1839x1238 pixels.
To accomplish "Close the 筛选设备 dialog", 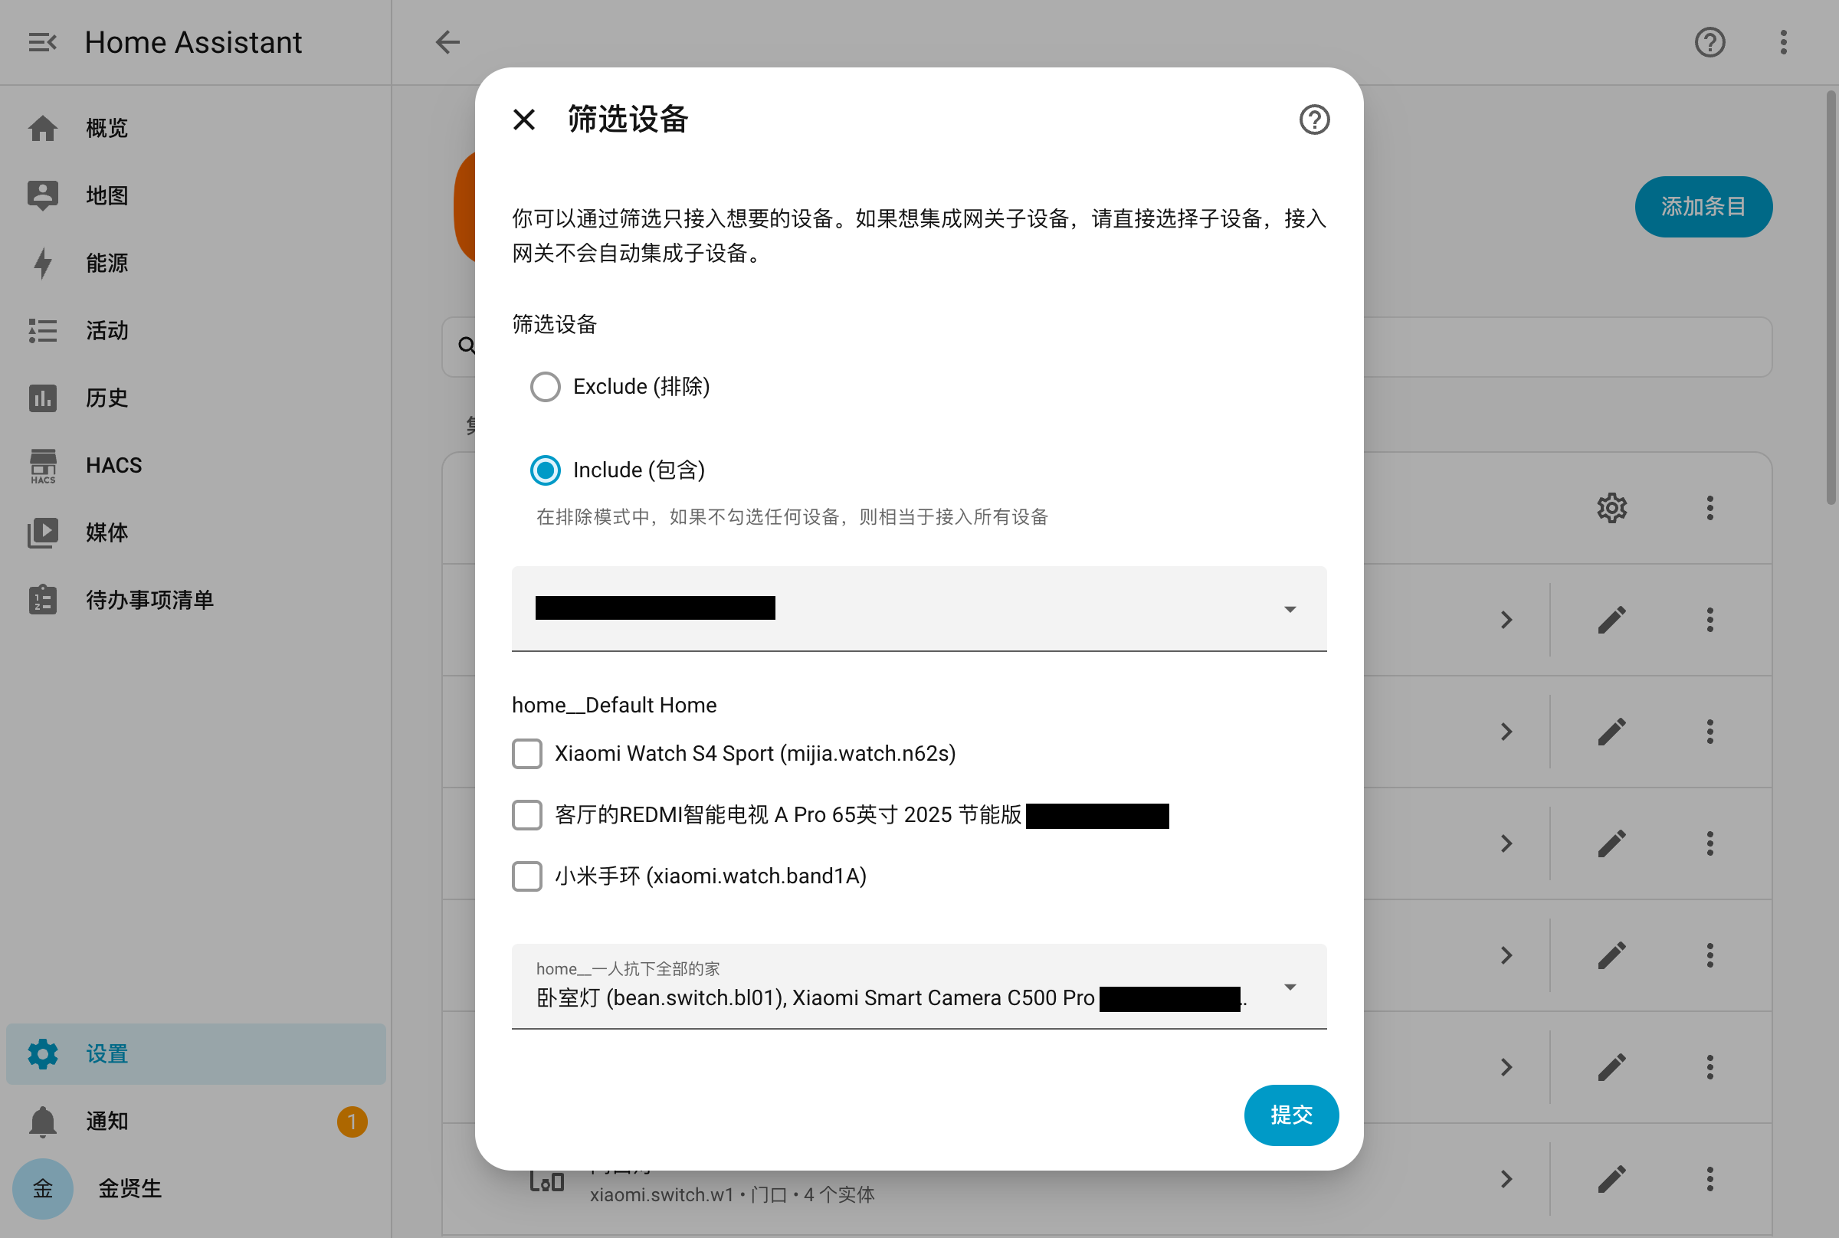I will click(x=524, y=120).
